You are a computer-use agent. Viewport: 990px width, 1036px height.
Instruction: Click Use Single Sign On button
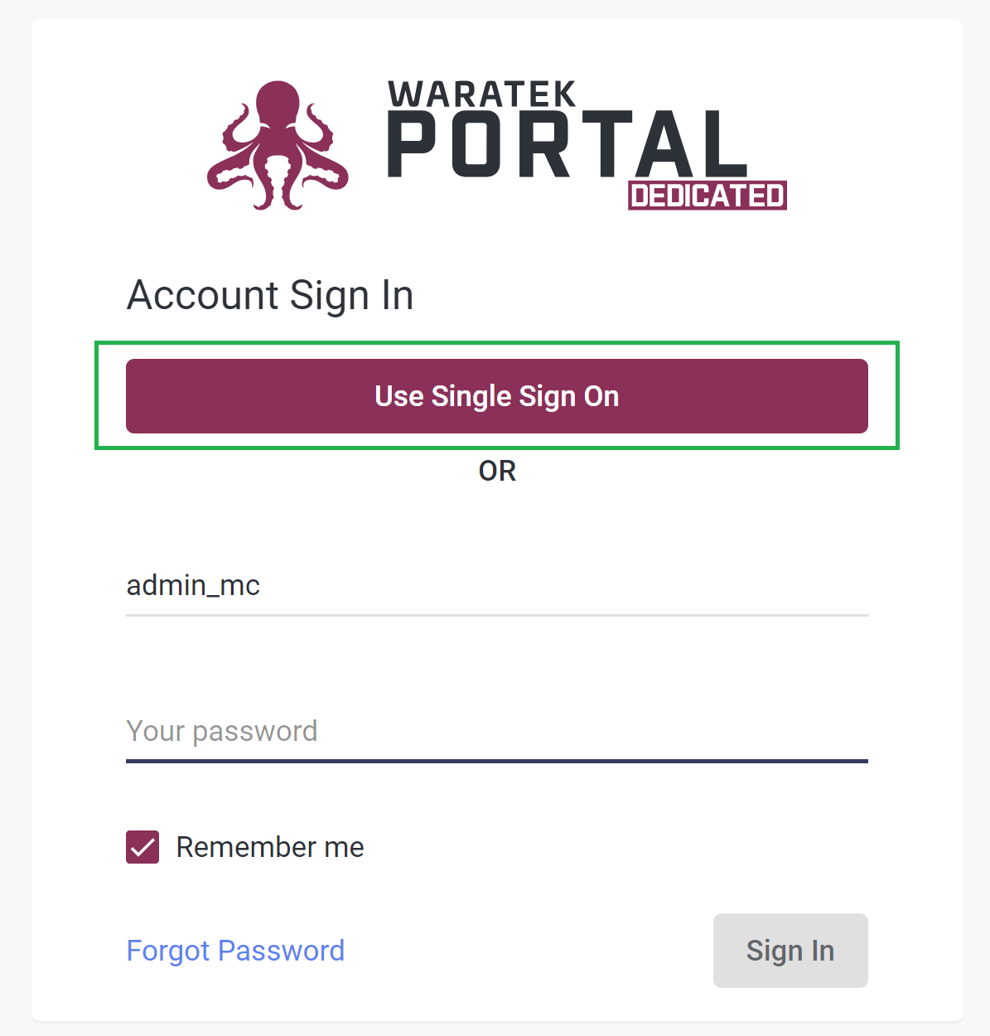pos(497,396)
